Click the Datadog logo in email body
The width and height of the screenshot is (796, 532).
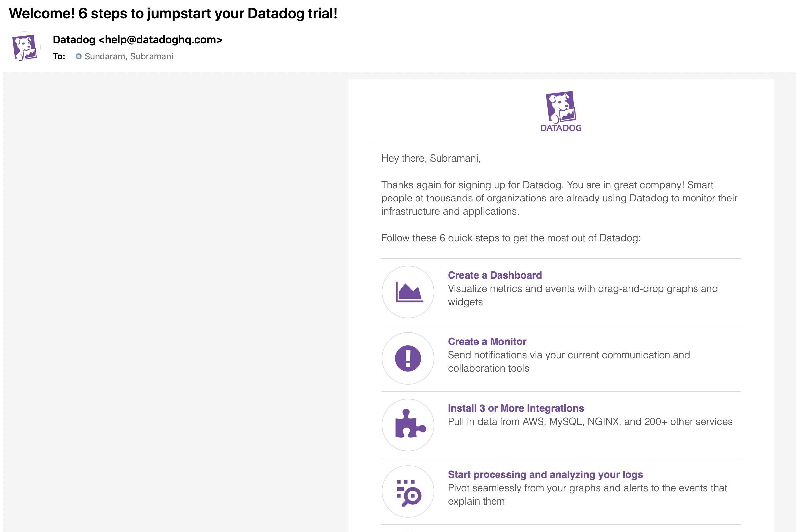[561, 111]
